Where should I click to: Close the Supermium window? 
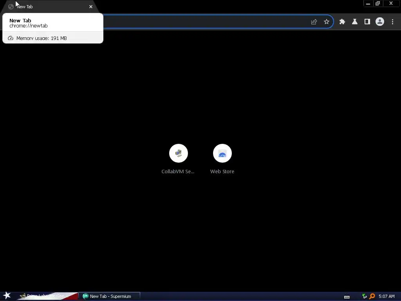point(391,4)
